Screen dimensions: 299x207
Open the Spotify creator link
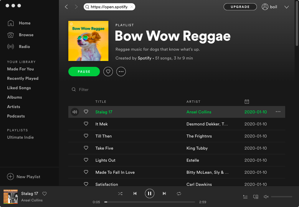[145, 58]
